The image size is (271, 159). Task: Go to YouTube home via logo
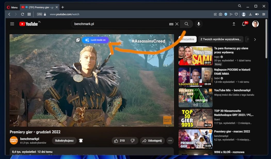28,24
